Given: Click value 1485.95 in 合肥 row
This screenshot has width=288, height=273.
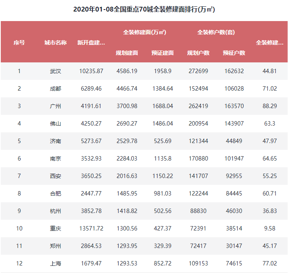Looking at the screenshot, I should pos(127,194).
